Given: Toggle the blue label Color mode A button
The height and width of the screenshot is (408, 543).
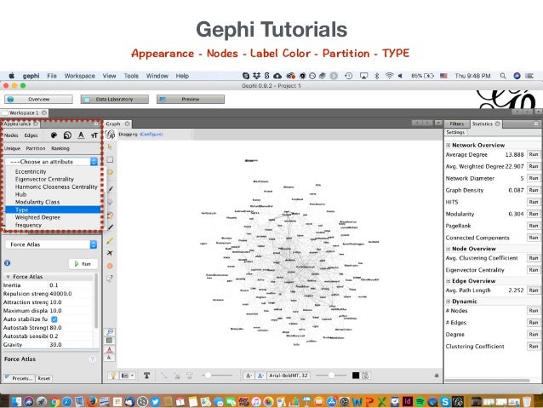Looking at the screenshot, I should tap(260, 376).
